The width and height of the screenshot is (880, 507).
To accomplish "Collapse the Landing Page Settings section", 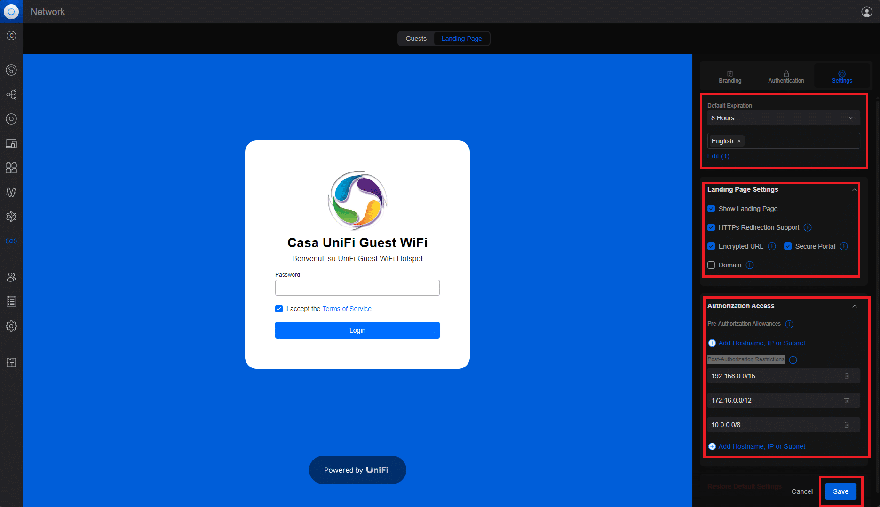I will [855, 190].
